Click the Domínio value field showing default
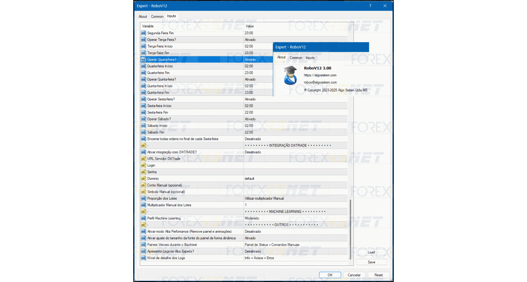527x282 pixels. pyautogui.click(x=295, y=179)
